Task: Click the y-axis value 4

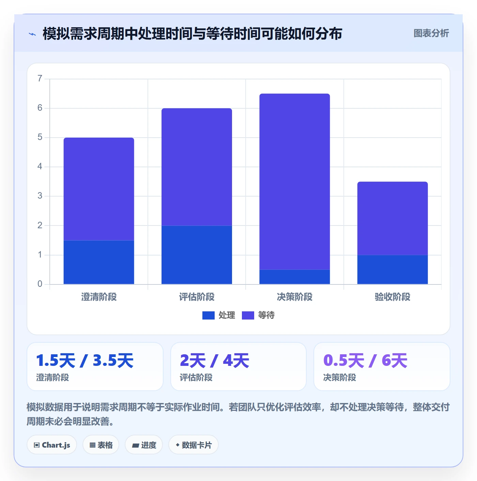Action: point(40,167)
